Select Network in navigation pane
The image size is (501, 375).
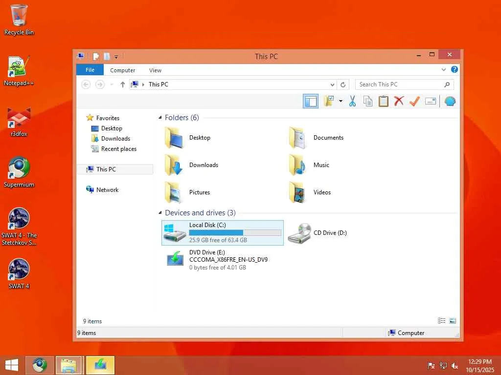(x=107, y=190)
